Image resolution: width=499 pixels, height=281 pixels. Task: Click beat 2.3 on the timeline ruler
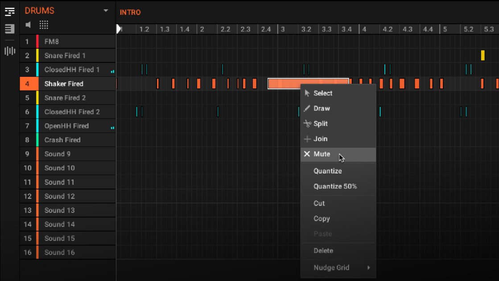[245, 29]
